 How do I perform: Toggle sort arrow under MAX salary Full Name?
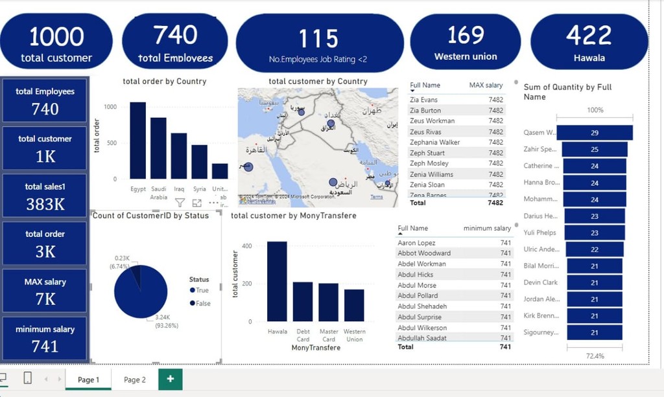coord(412,91)
